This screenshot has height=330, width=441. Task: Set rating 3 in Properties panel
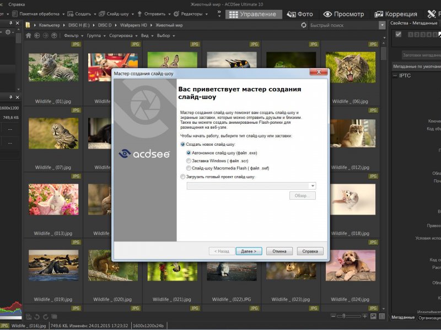(423, 35)
